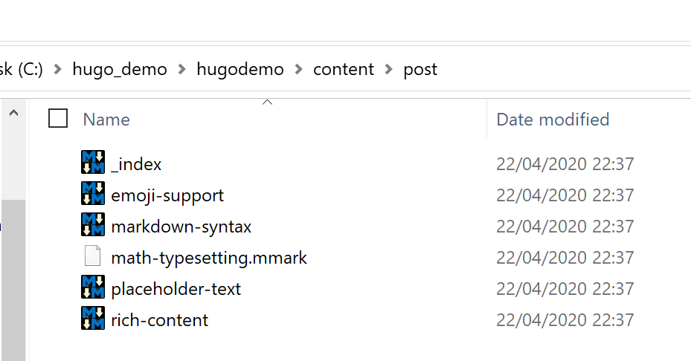The image size is (691, 361).
Task: Click the post breadcrumb segment
Action: point(420,69)
